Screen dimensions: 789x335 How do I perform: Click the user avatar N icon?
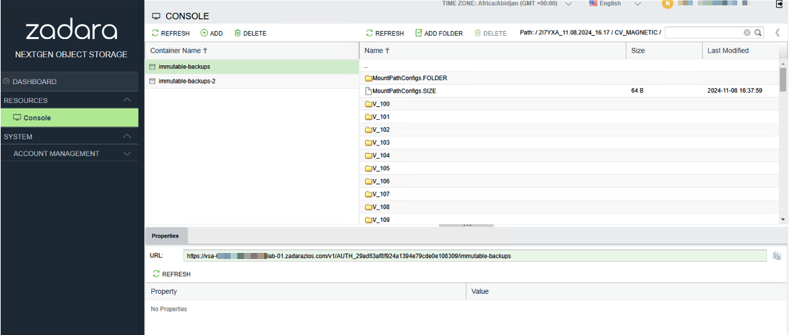(x=667, y=4)
